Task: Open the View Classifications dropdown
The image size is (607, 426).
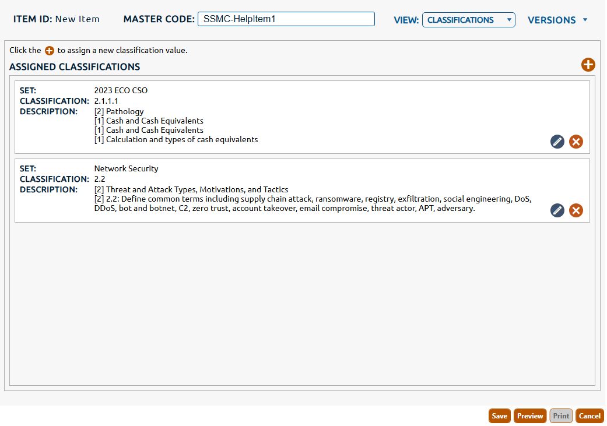Action: tap(468, 20)
